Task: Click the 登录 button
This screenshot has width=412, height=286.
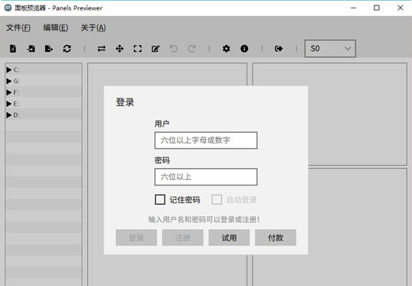Action: tap(136, 238)
